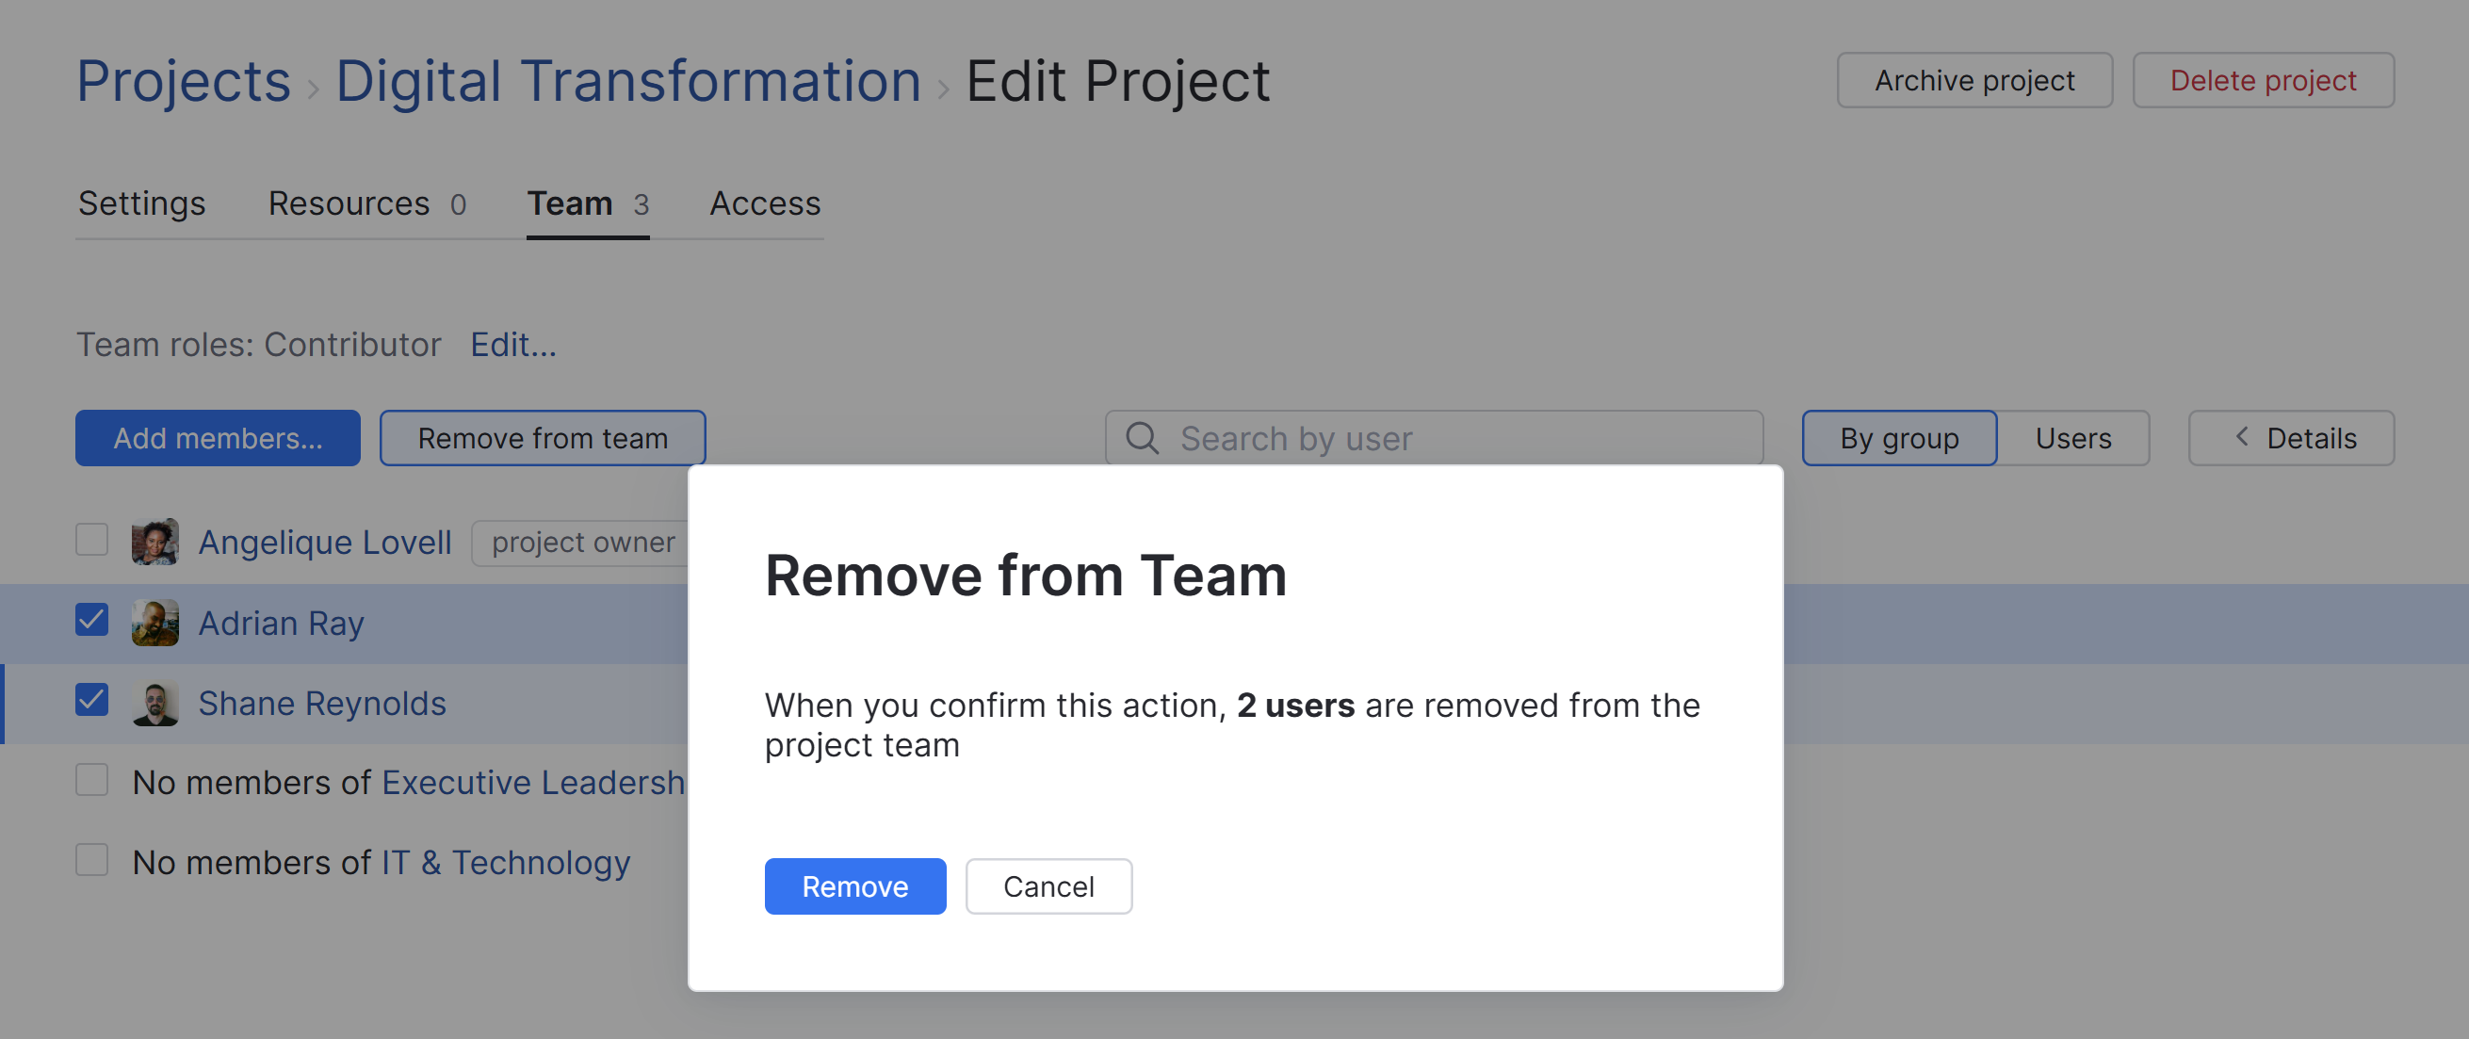Open the team roles Edit... link
The width and height of the screenshot is (2469, 1039).
pos(512,344)
